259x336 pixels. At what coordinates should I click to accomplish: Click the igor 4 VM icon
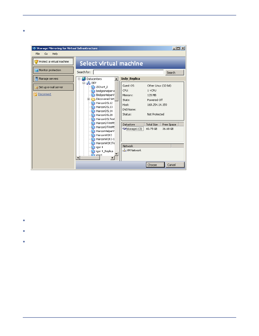93,147
